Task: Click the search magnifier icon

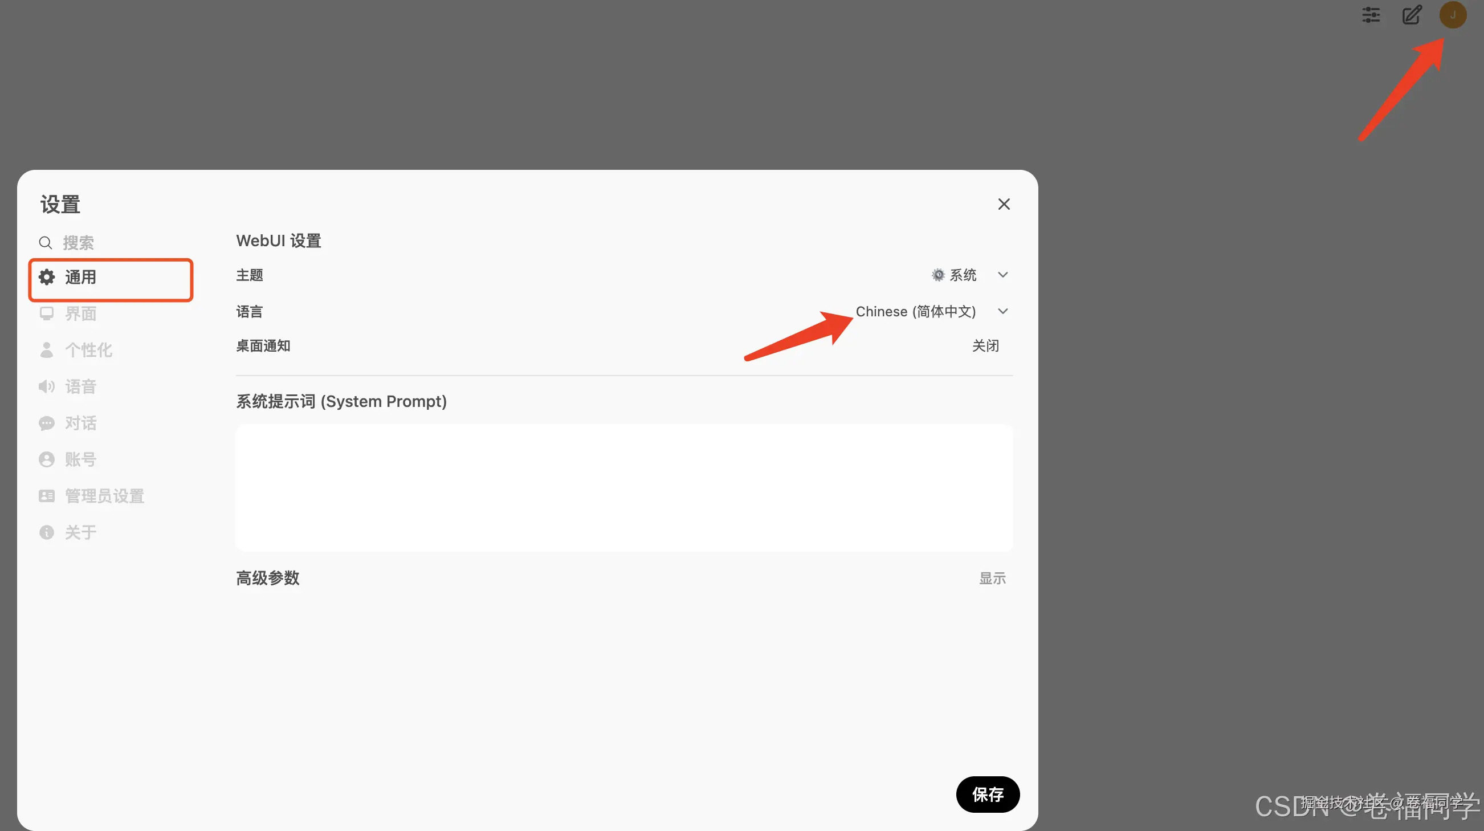Action: tap(46, 243)
